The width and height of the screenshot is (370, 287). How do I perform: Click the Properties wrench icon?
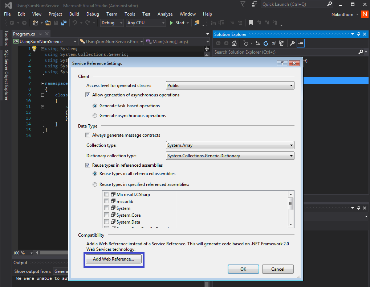pos(292,43)
